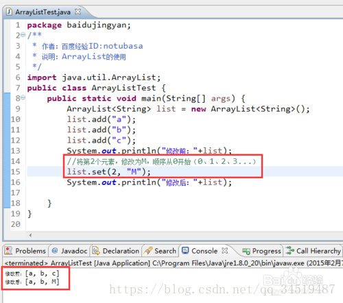Switch to the Search tab
Screen dimensions: 343x303
pyautogui.click(x=160, y=251)
